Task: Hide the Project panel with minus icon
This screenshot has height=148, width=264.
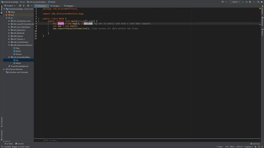Action: pos(32,6)
